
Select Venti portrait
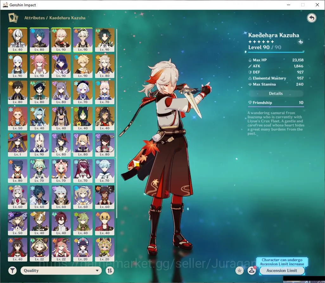click(39, 93)
